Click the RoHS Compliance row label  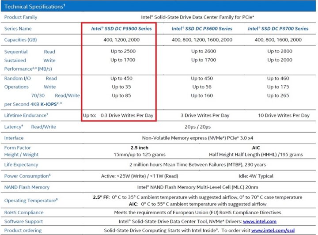click(x=24, y=212)
